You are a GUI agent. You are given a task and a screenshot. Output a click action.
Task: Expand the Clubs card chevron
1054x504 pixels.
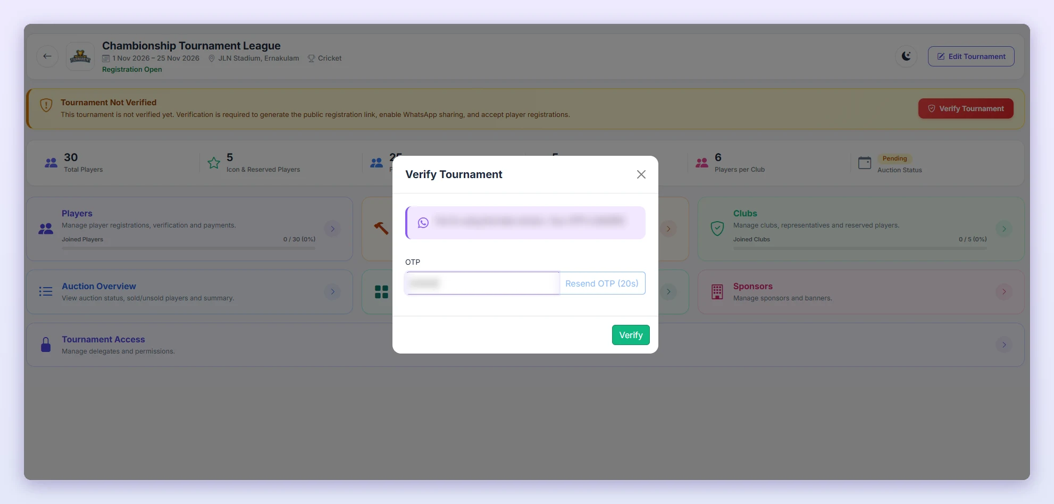1004,229
